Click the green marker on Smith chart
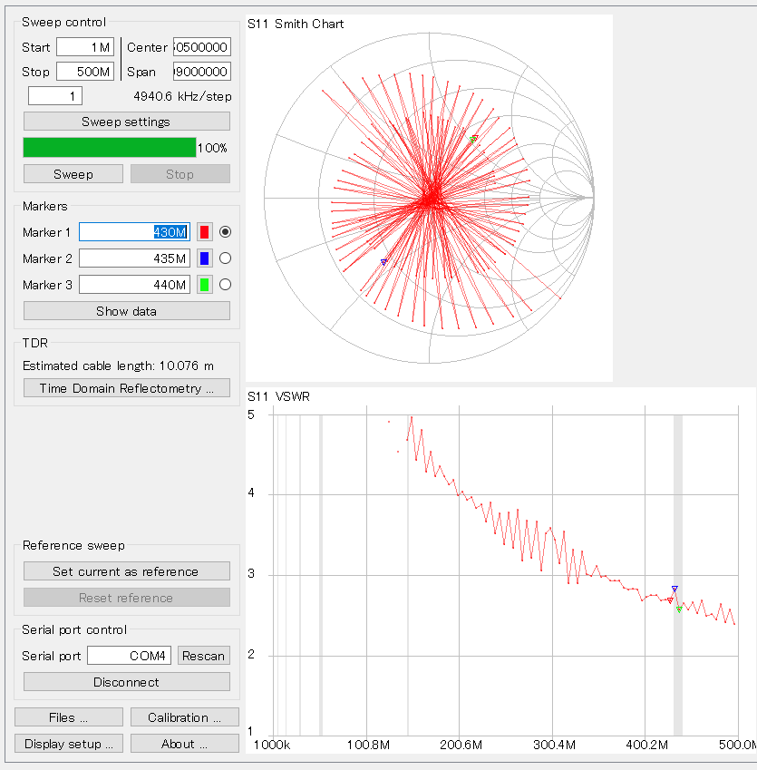This screenshot has height=770, width=757. tap(473, 140)
